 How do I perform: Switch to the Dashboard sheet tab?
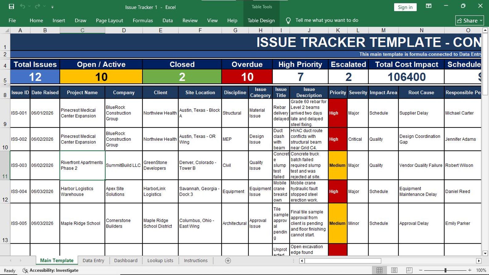point(126,261)
